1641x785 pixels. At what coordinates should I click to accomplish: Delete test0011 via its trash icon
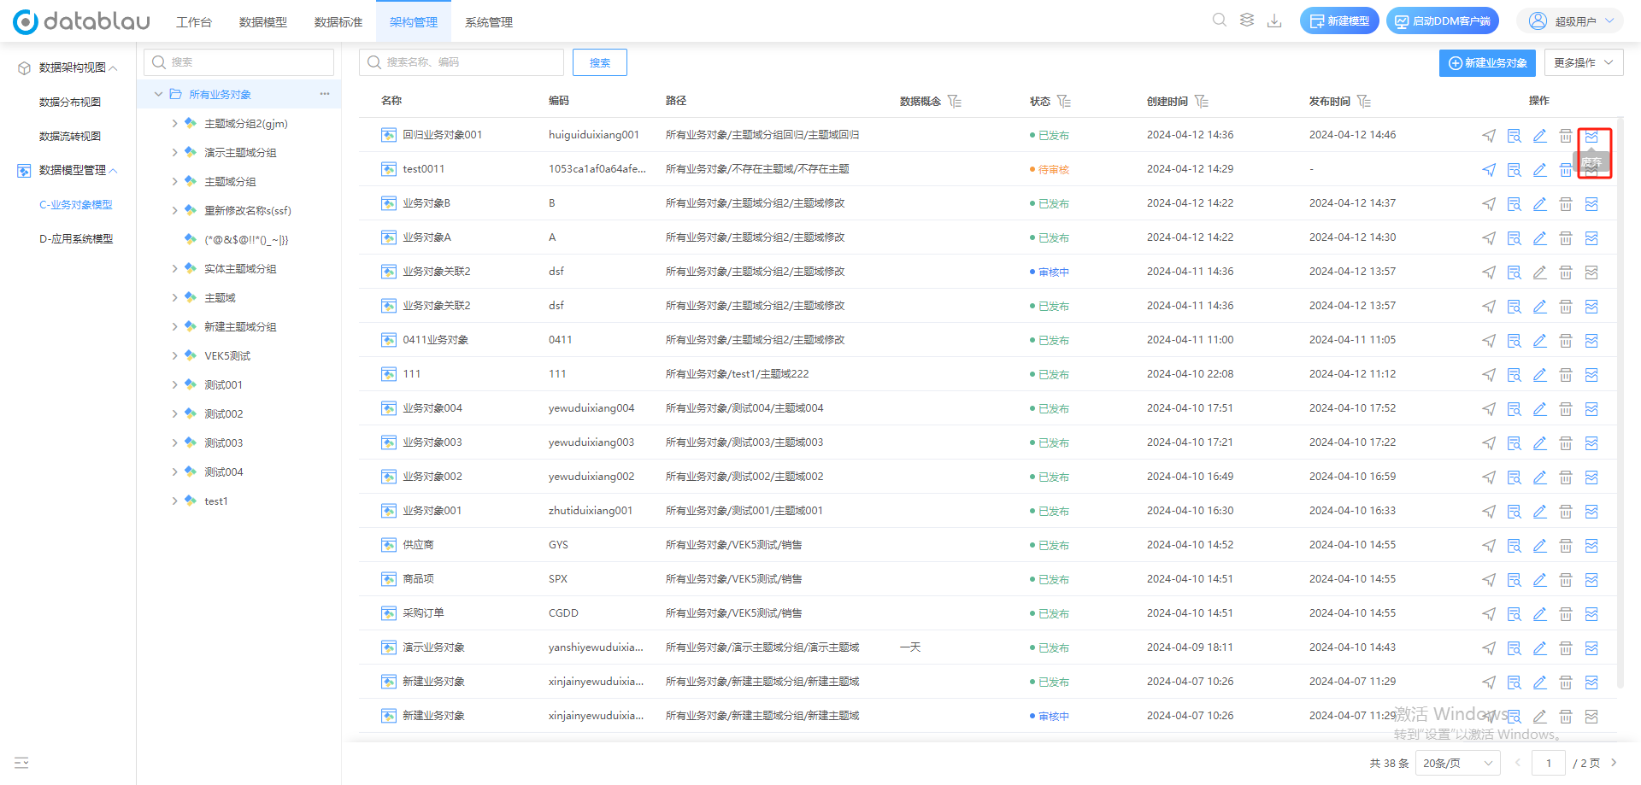(1566, 170)
